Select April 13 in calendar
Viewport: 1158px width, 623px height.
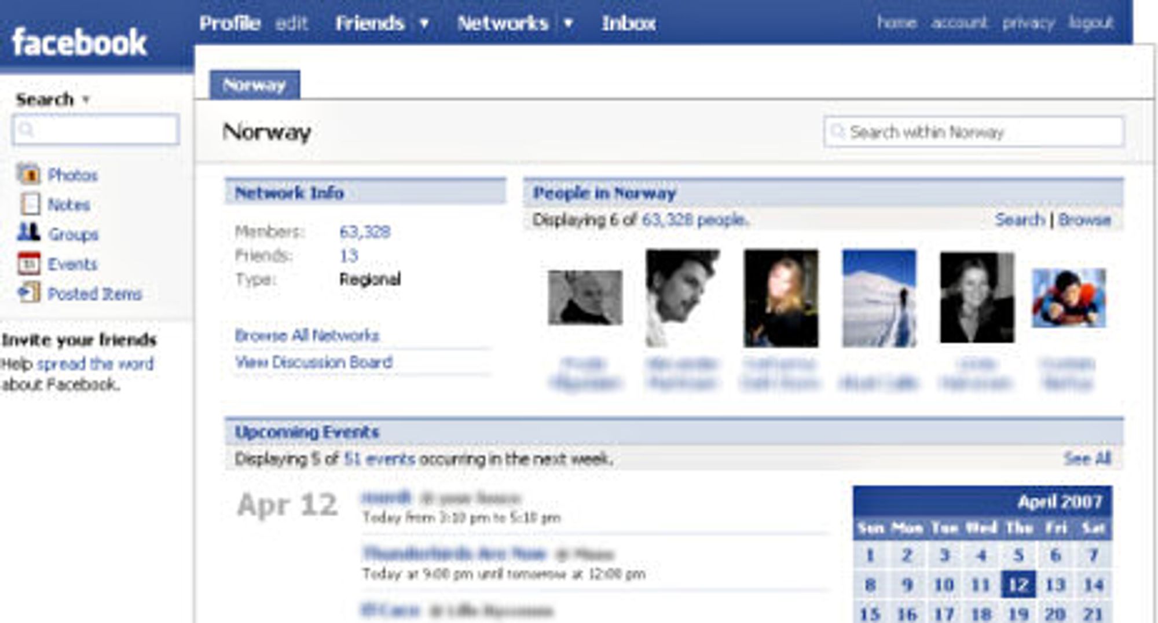[x=1056, y=585]
